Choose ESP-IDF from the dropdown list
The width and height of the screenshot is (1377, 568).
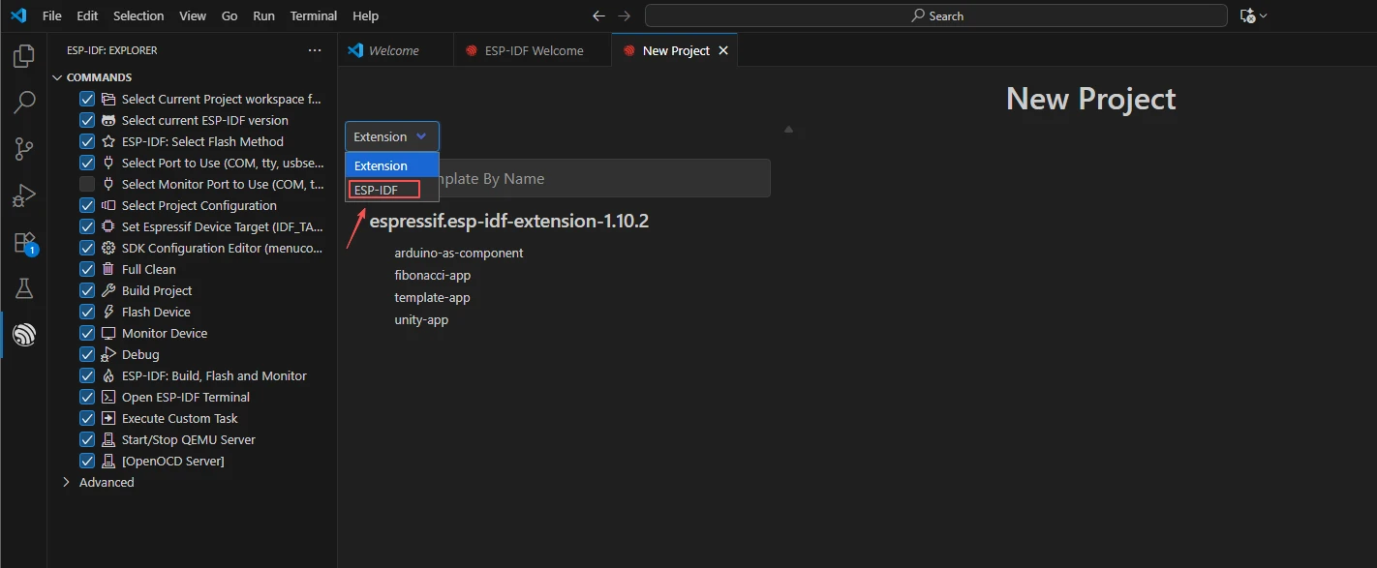382,190
